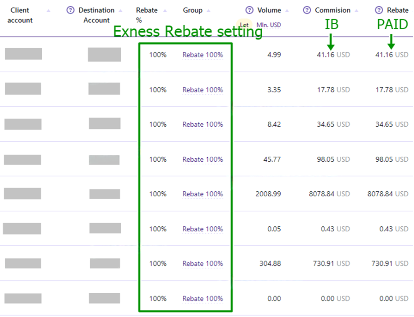Click the Client account column header
Viewport: 414px width, 317px height.
(20, 15)
